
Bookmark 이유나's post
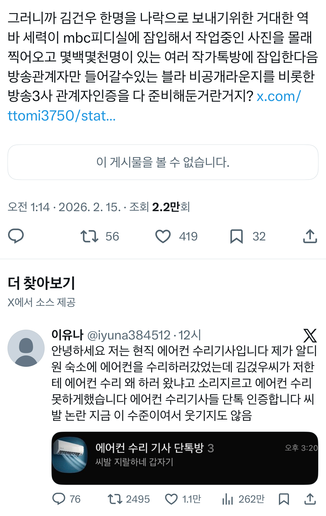coord(284,499)
